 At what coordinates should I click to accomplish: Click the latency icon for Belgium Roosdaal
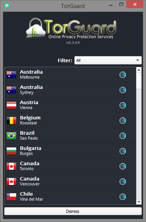(123, 121)
